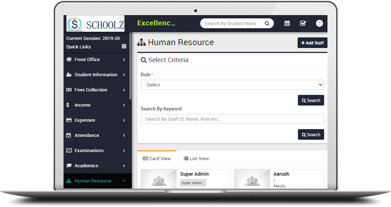
Task: Open the Super Admin staff name
Action: point(194,174)
